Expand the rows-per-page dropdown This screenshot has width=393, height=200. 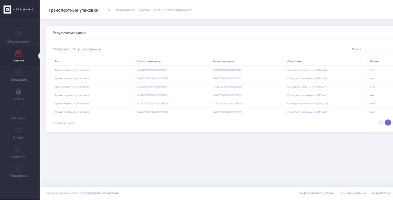pyautogui.click(x=76, y=49)
